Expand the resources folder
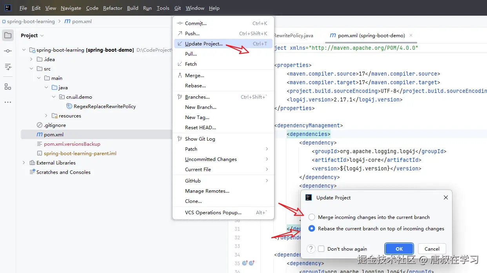The image size is (487, 273). click(46, 116)
